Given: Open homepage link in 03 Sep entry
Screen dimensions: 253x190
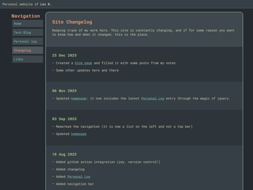Looking at the screenshot, I should (79, 134).
